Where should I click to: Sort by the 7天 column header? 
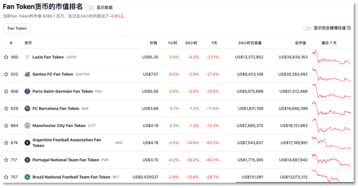(214, 43)
